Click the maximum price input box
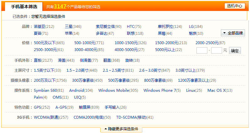This screenshot has height=134, width=250. [216, 50]
